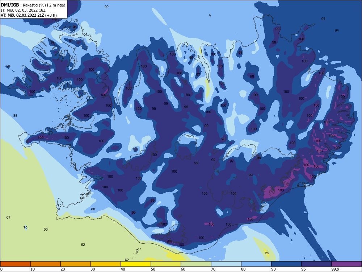
Task: Click the medium blue 90–95 legend swatch
Action: pos(286,264)
